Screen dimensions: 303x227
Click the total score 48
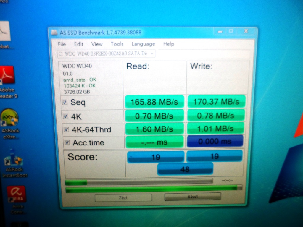[185, 169]
